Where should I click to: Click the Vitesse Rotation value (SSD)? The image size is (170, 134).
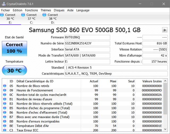(155, 50)
